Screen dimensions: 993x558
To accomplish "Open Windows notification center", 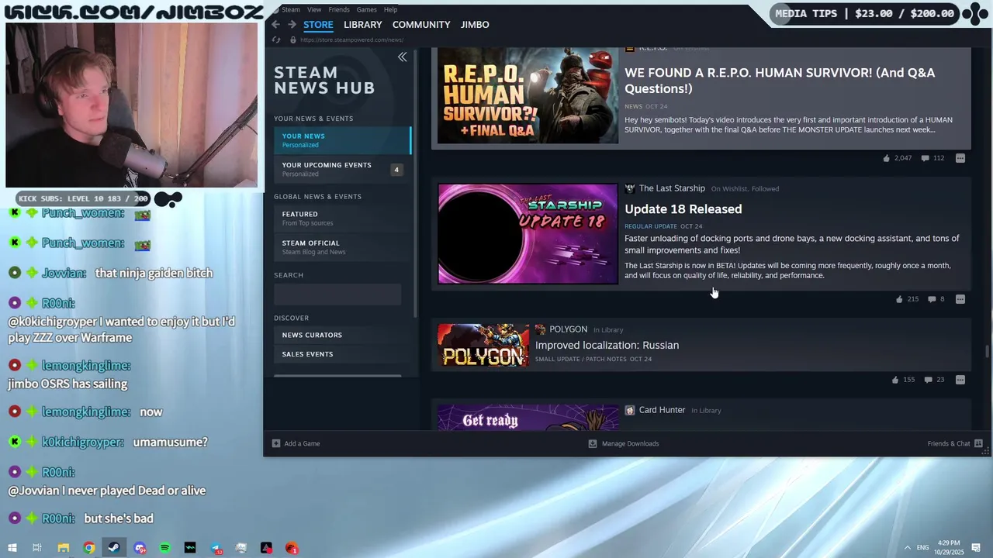I will pyautogui.click(x=977, y=548).
